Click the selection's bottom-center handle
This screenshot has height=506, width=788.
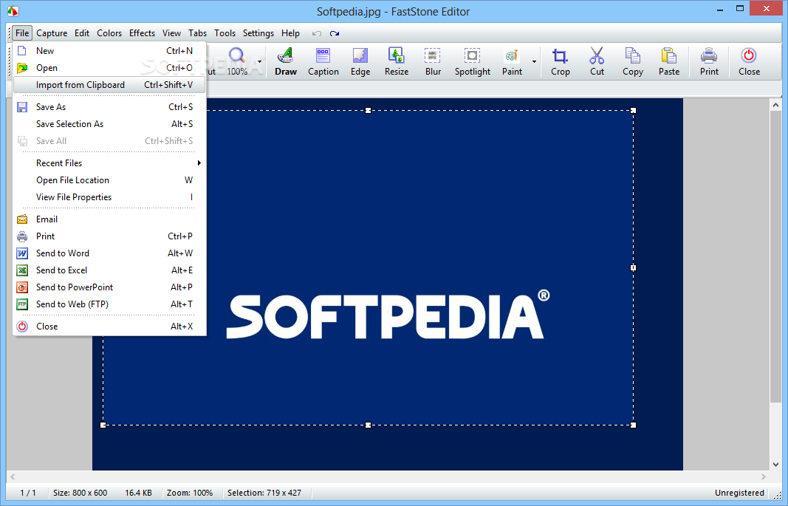[x=368, y=425]
